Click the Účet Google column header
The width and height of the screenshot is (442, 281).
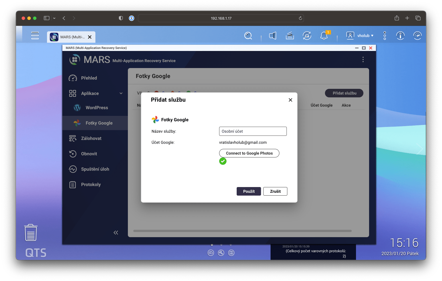tap(322, 105)
